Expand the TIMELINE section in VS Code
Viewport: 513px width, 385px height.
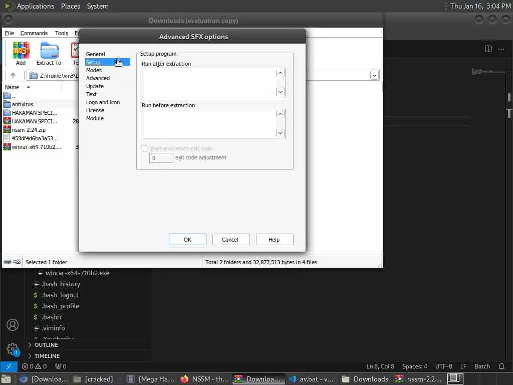coord(47,356)
